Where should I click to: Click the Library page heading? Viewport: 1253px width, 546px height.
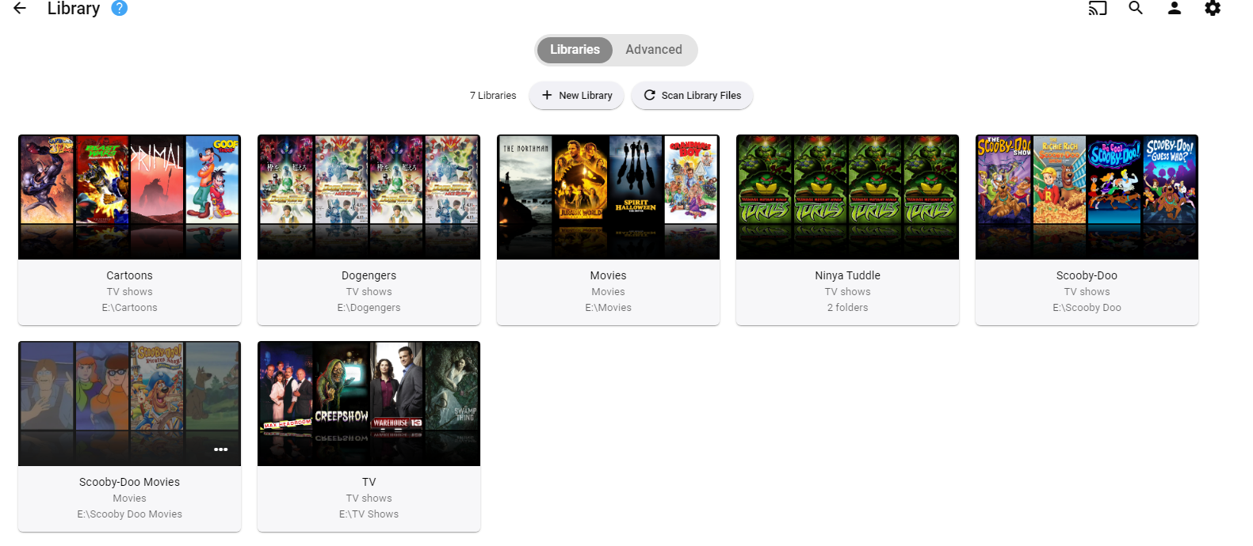tap(74, 9)
